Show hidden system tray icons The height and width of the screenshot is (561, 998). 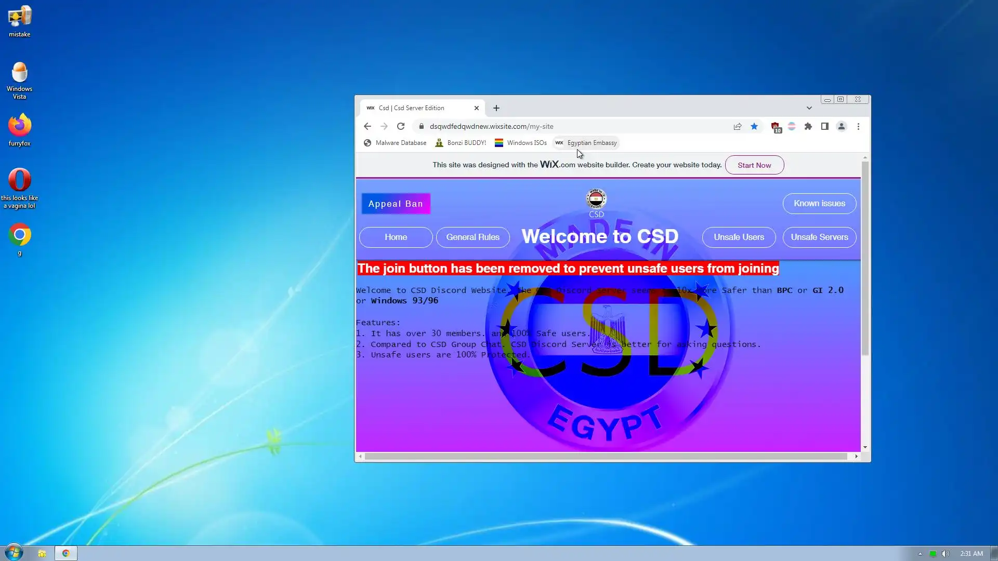pos(920,554)
